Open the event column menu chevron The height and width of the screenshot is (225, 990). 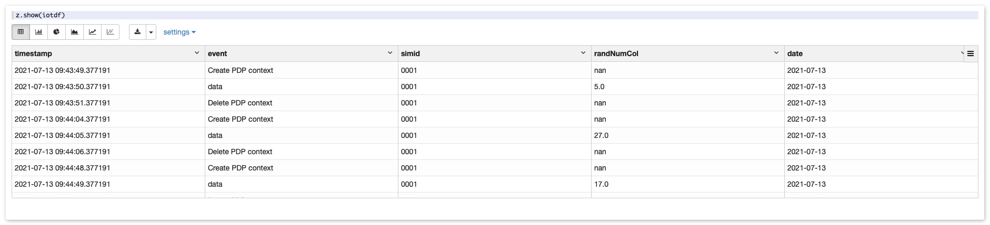point(390,53)
